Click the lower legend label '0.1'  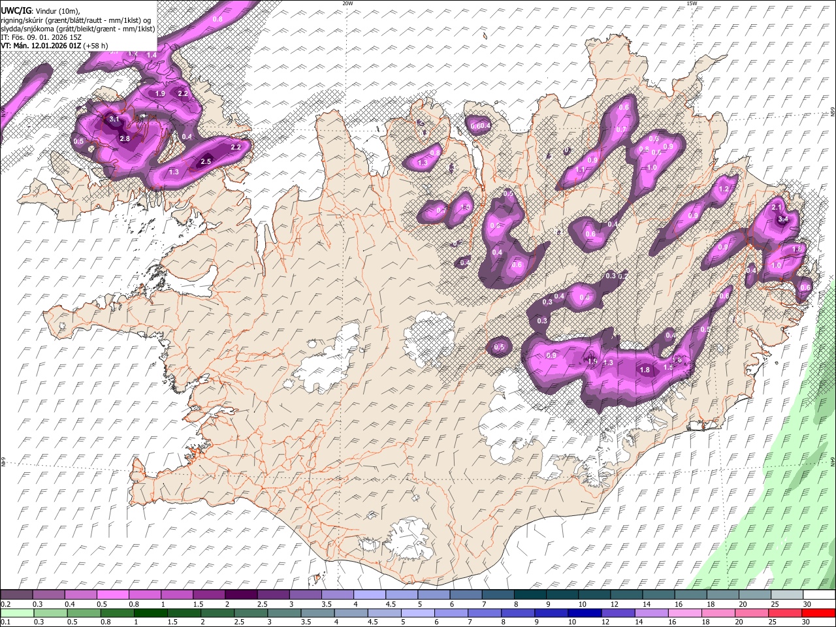pos(5,622)
